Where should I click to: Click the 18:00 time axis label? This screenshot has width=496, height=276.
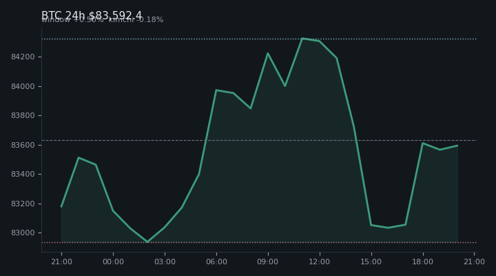(422, 262)
